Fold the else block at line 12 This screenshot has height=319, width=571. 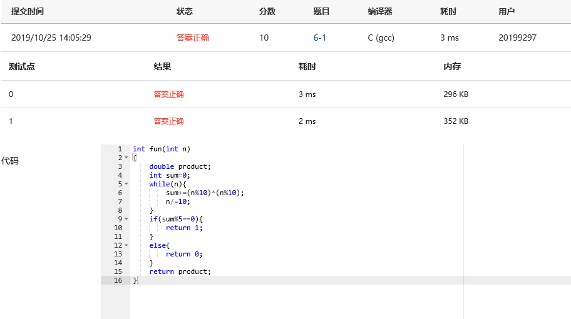point(126,245)
